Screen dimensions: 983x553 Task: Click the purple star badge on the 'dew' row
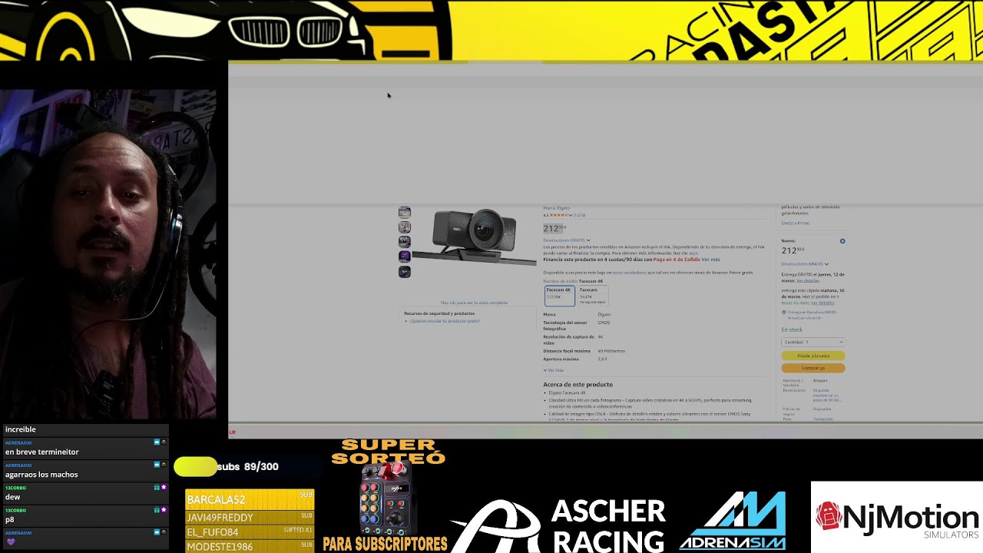164,488
